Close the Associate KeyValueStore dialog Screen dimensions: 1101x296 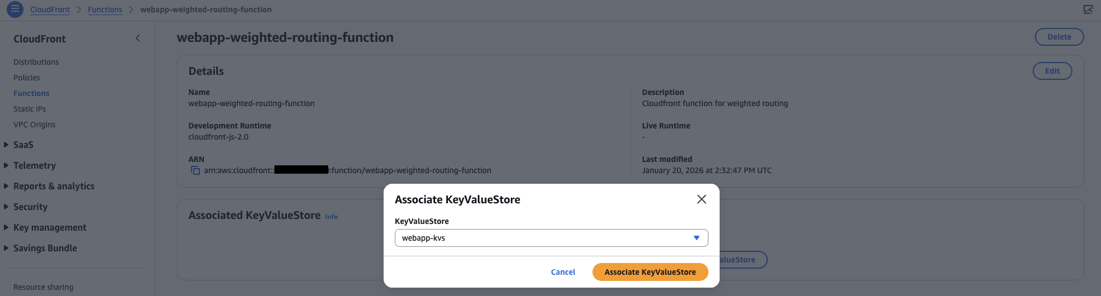701,199
